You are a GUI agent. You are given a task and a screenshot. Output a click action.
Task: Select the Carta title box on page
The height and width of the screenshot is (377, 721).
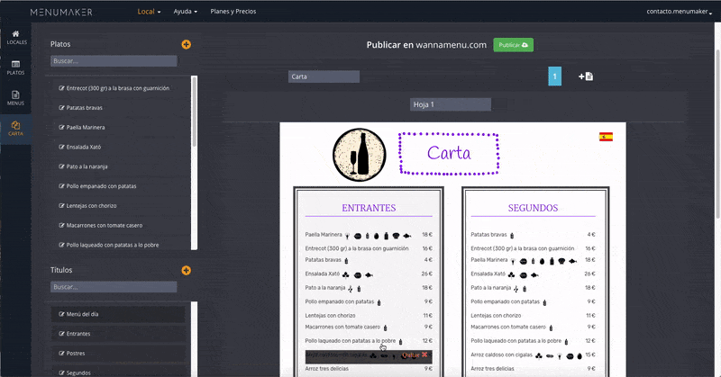click(x=449, y=153)
